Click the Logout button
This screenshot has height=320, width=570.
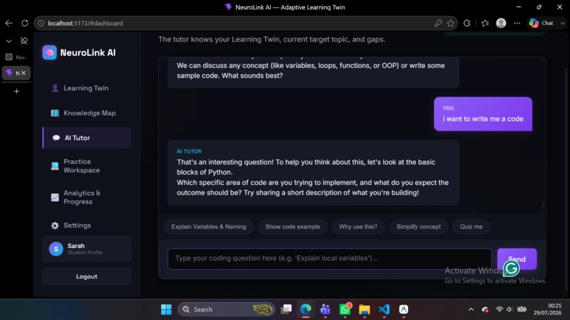pyautogui.click(x=86, y=276)
